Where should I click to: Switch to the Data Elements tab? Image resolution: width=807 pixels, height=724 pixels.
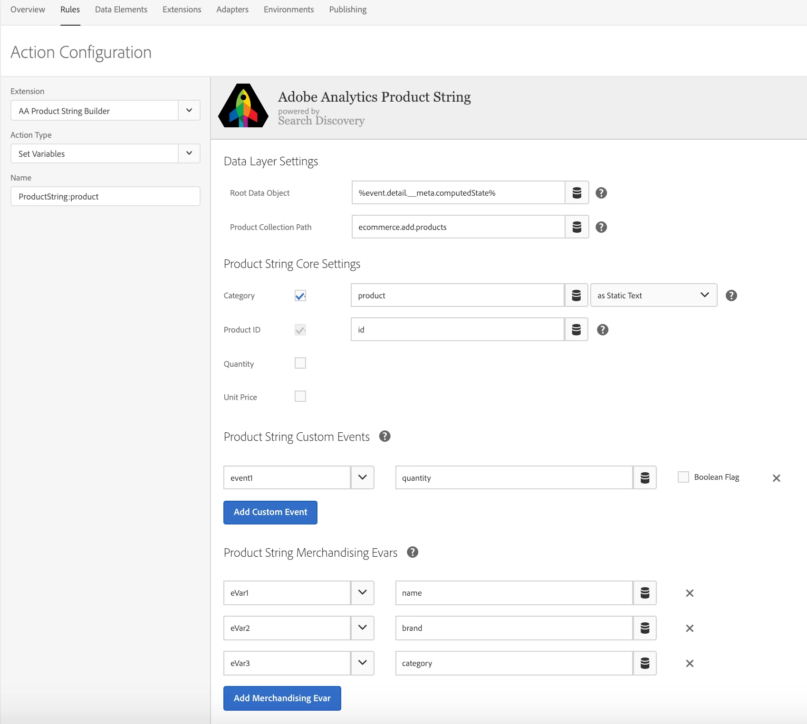pyautogui.click(x=121, y=10)
